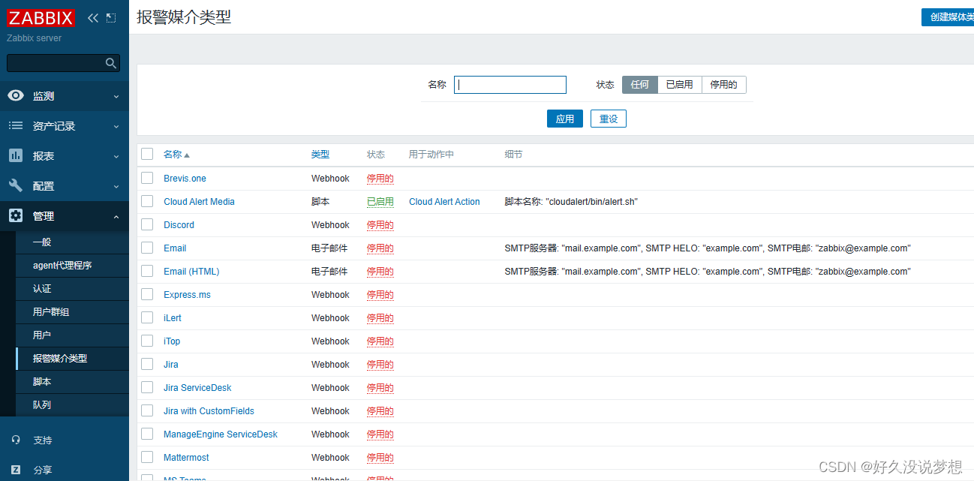Click the cloudalert/bin/alert.sh script detail text
The image size is (974, 481).
(x=571, y=202)
